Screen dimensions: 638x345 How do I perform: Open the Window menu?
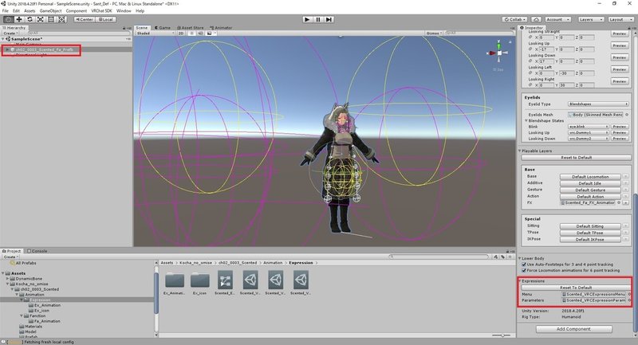124,11
